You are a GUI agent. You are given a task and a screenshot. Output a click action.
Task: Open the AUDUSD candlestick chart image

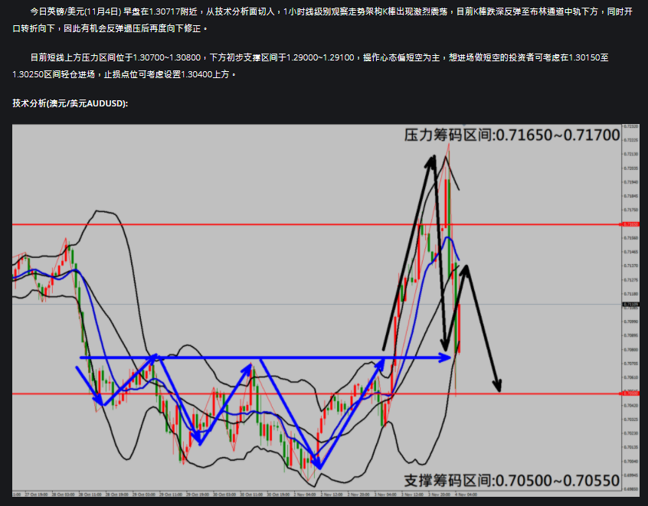tap(326, 311)
